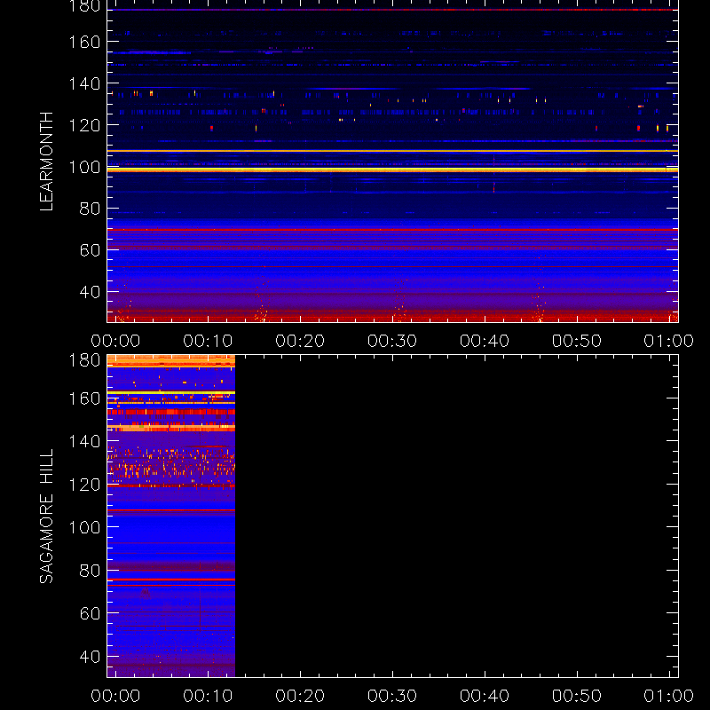
Task: Click 00:40 time label under Learmonth plot
Action: click(485, 341)
